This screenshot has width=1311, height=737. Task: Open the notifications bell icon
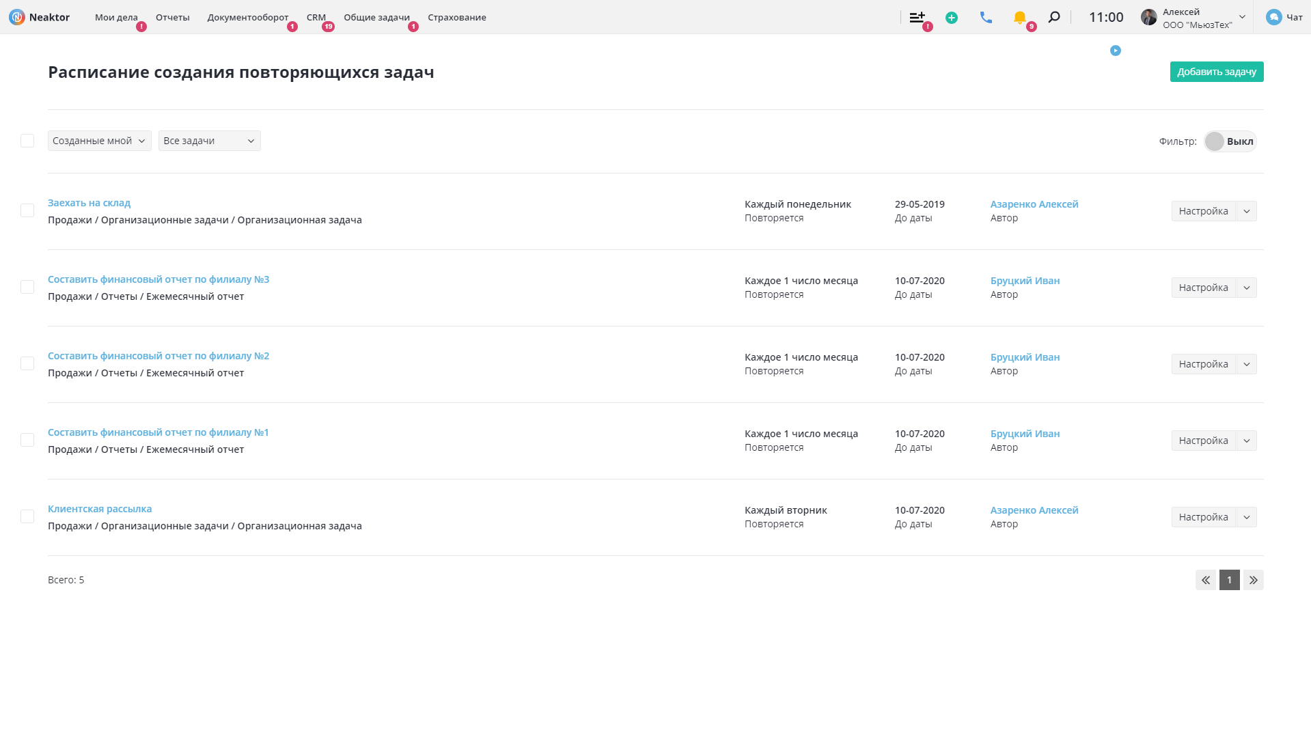click(x=1019, y=18)
